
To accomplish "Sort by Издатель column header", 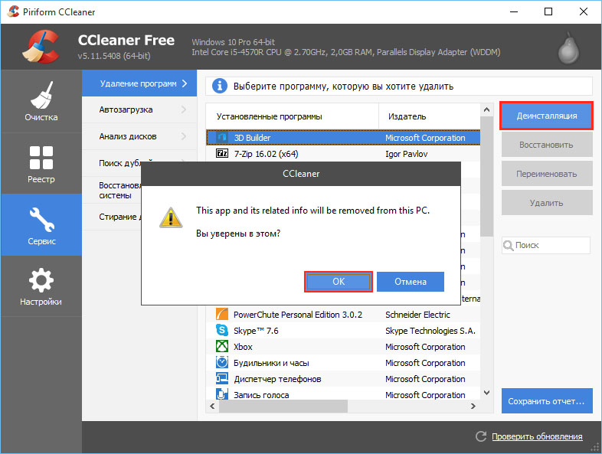I will click(429, 116).
